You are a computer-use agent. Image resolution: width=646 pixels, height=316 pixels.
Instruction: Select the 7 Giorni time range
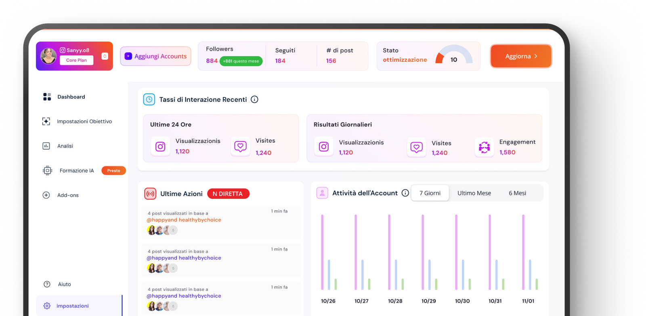tap(430, 193)
